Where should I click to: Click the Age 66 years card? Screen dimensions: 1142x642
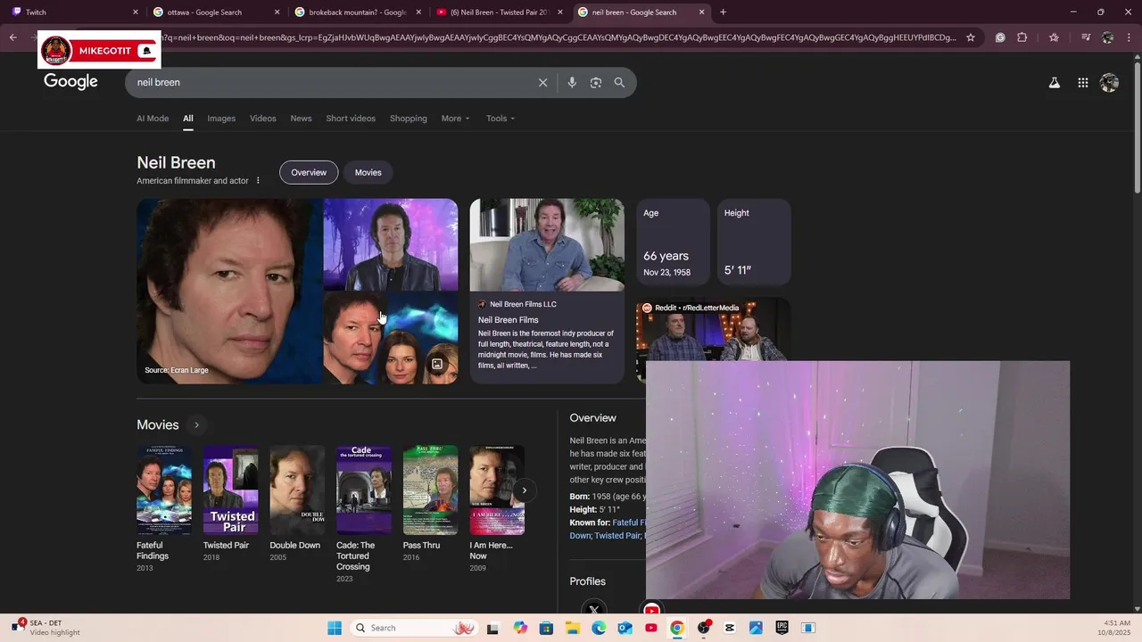click(x=674, y=243)
